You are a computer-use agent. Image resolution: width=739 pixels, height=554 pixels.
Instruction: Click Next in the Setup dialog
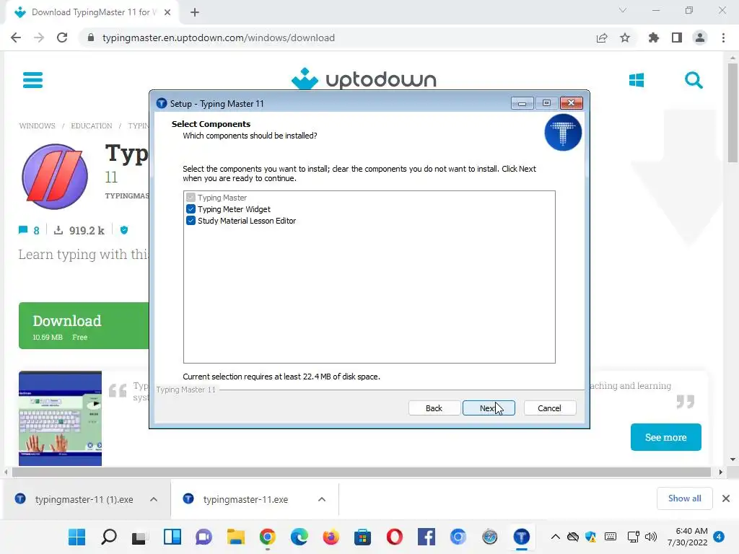(x=489, y=408)
